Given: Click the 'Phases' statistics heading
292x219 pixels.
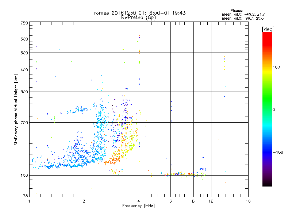Looking at the screenshot, I should [236, 11].
